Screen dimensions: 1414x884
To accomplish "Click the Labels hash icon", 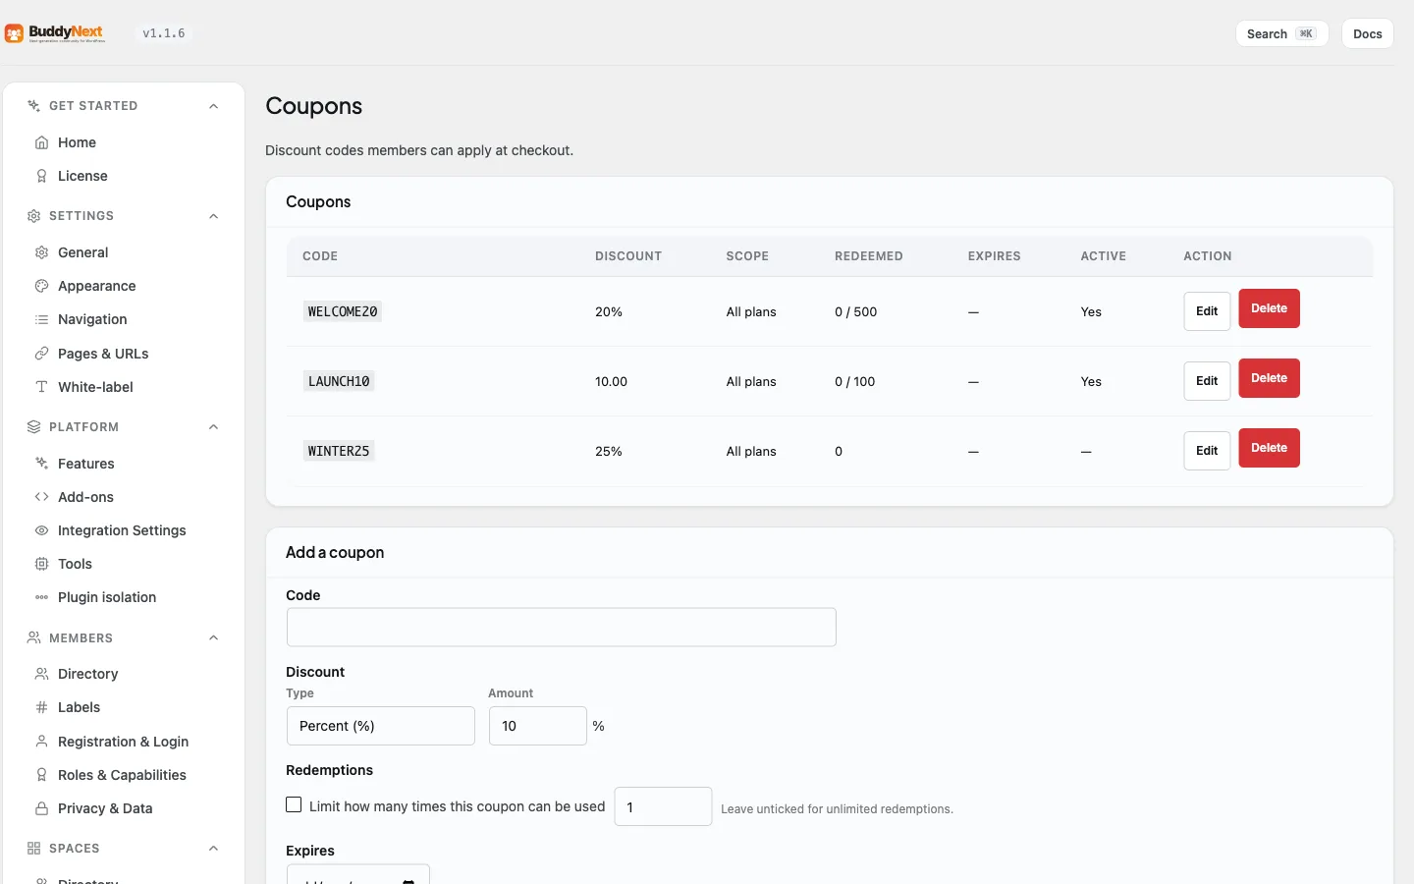I will click(x=41, y=707).
